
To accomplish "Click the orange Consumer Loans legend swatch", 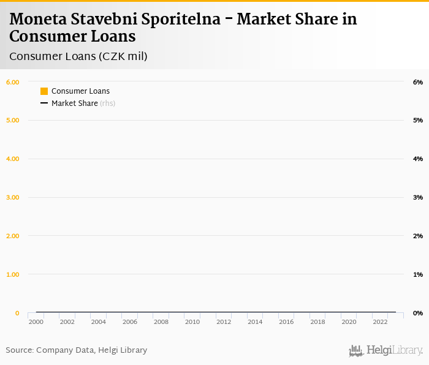I will [44, 91].
